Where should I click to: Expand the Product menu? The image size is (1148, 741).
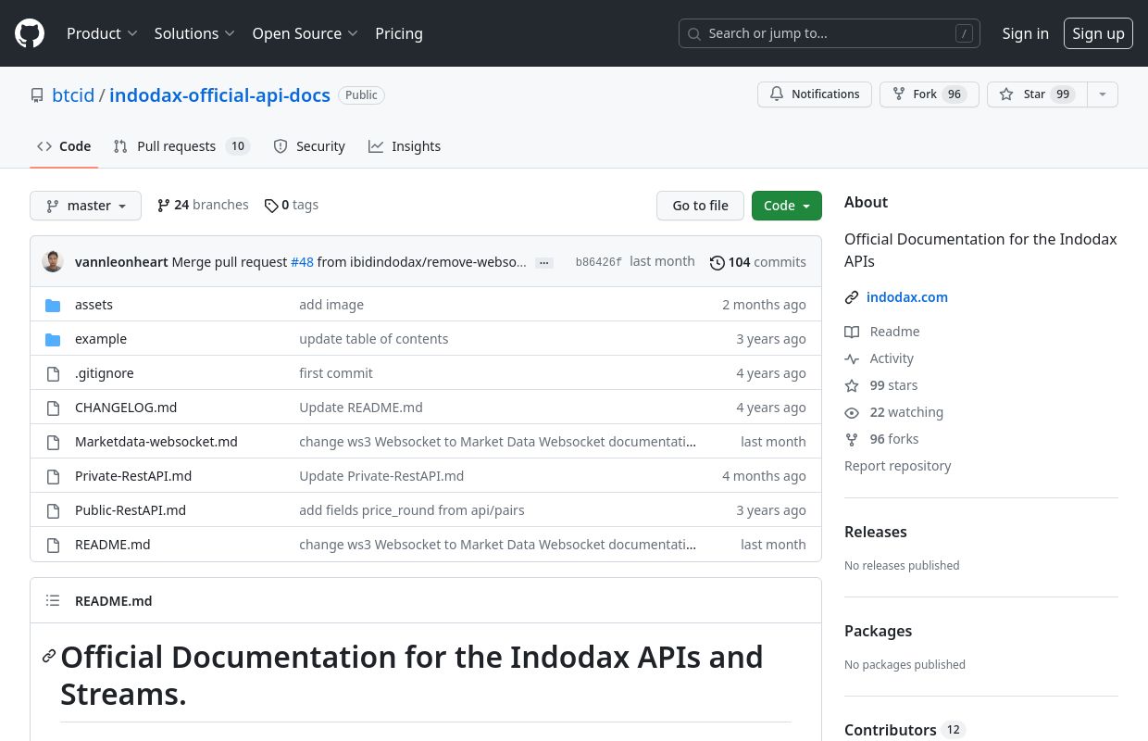pyautogui.click(x=102, y=33)
